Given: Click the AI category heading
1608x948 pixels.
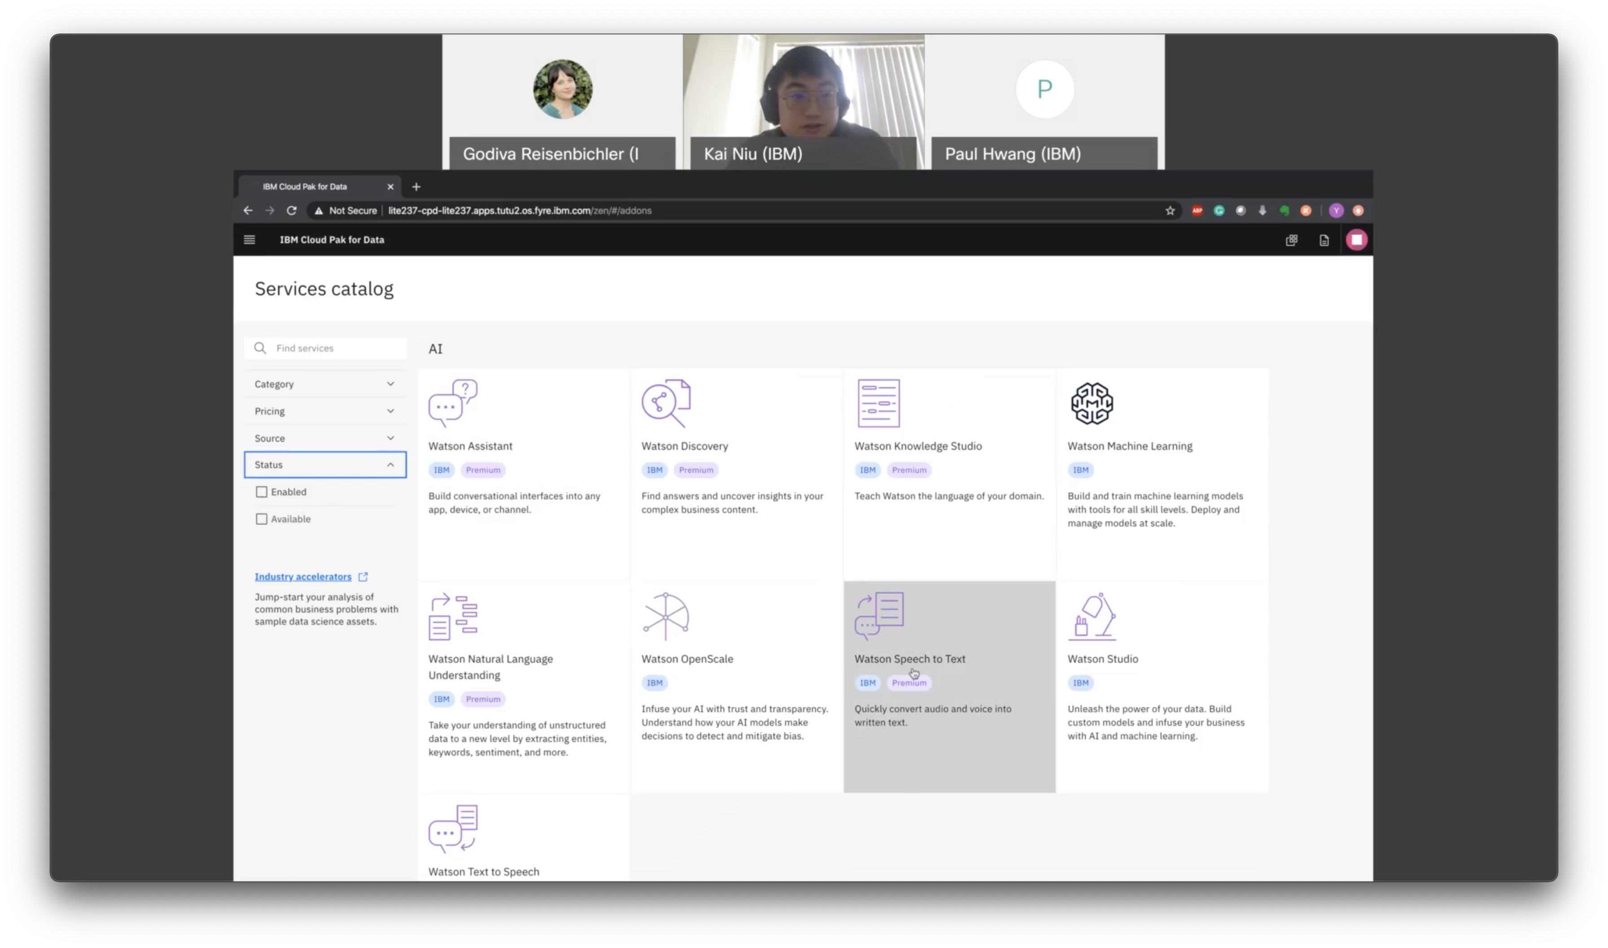Looking at the screenshot, I should coord(435,349).
